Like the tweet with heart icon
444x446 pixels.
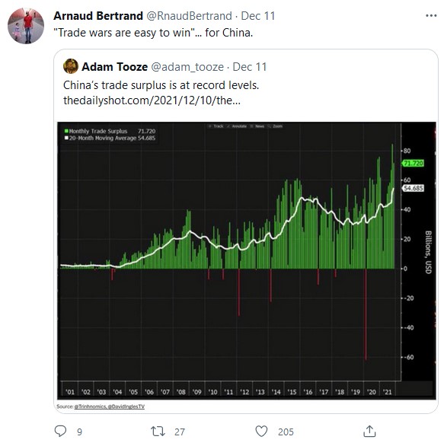261,432
